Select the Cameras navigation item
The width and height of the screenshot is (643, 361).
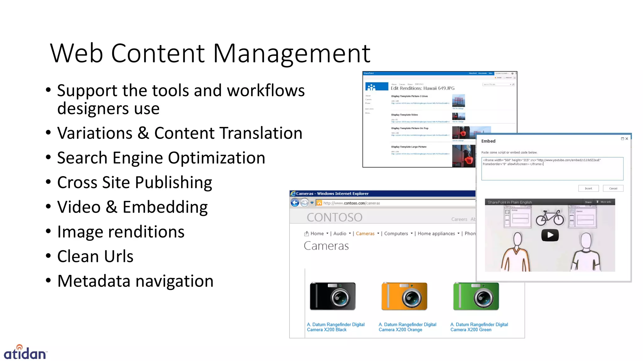(x=365, y=233)
